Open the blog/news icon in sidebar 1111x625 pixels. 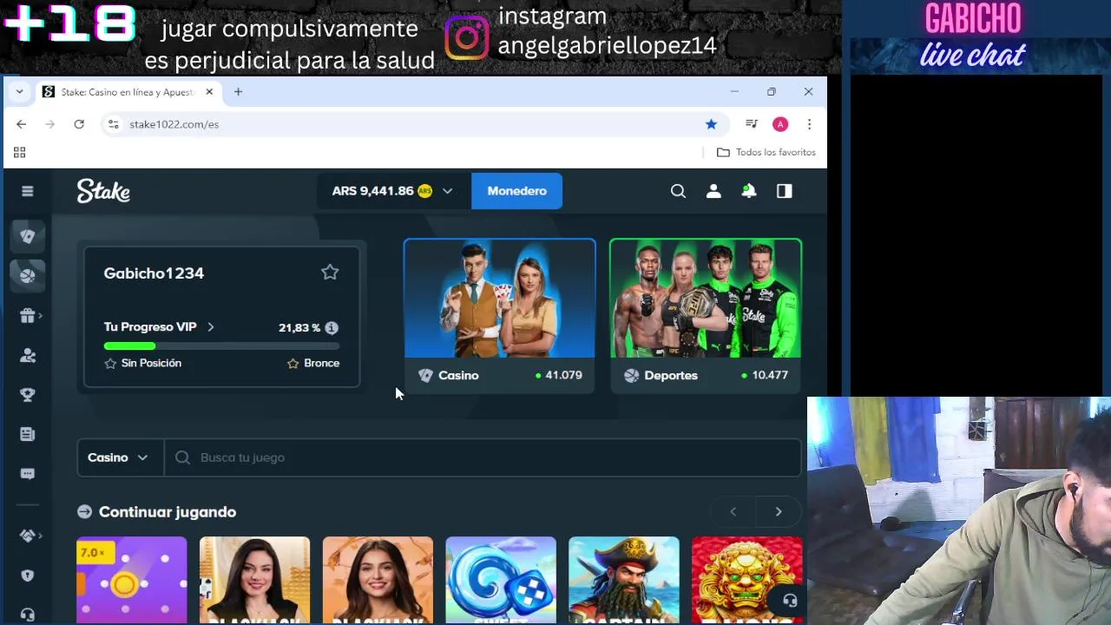28,434
